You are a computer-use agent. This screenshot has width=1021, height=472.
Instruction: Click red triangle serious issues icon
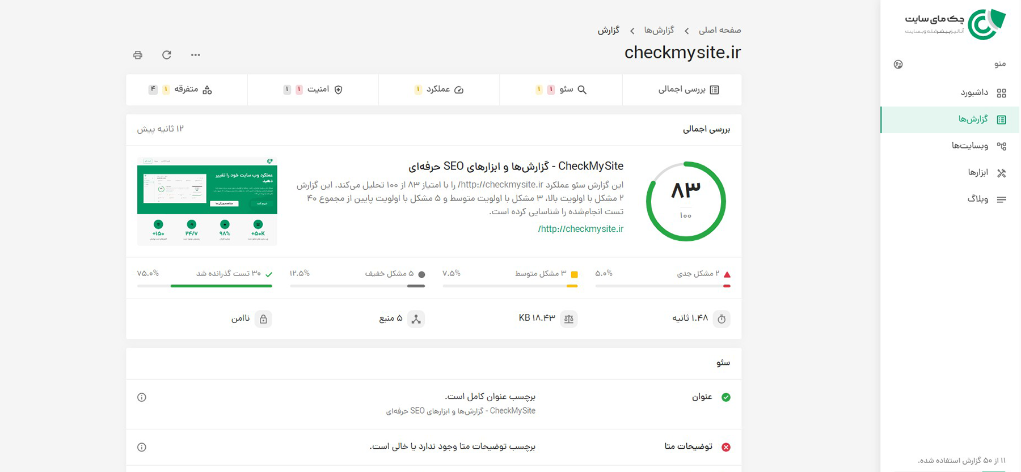[x=727, y=274]
